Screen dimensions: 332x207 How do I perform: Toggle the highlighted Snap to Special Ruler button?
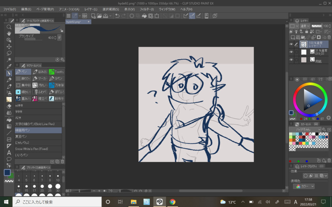click(x=192, y=16)
